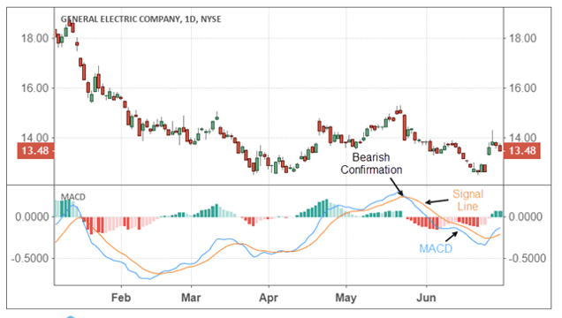Click the 16.00 label on right price axis

pos(522,88)
